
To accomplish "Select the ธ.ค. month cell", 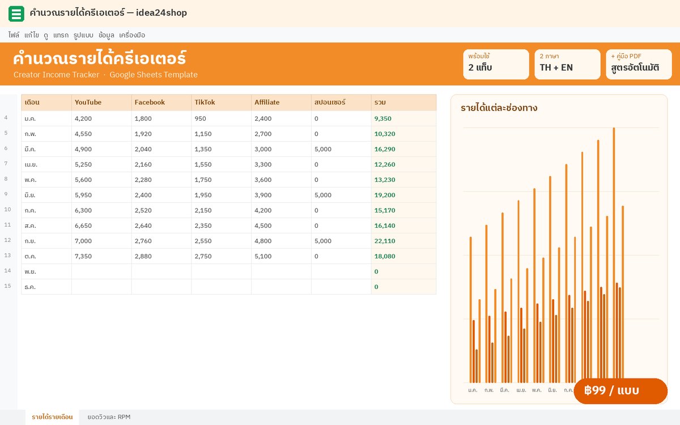I will (46, 287).
